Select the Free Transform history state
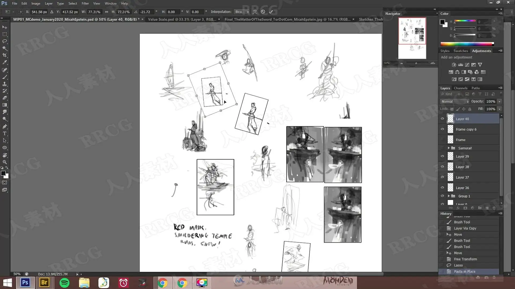The image size is (515, 289). (x=469, y=259)
